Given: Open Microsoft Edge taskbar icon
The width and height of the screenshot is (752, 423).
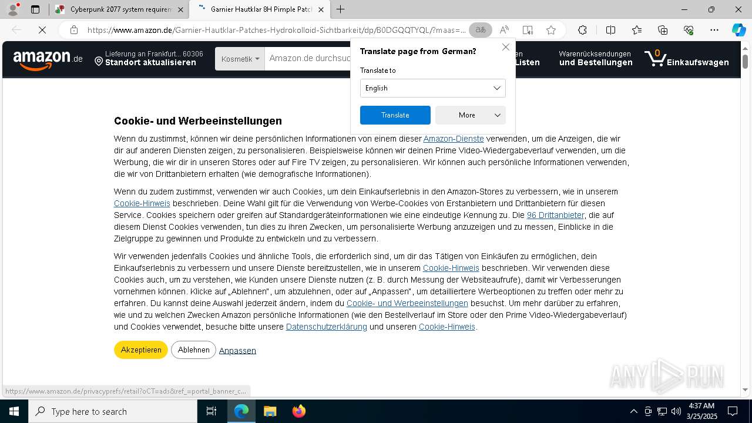Looking at the screenshot, I should pyautogui.click(x=241, y=411).
